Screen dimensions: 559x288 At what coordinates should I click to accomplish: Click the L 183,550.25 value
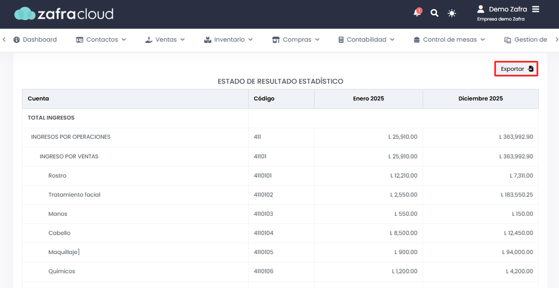point(517,195)
